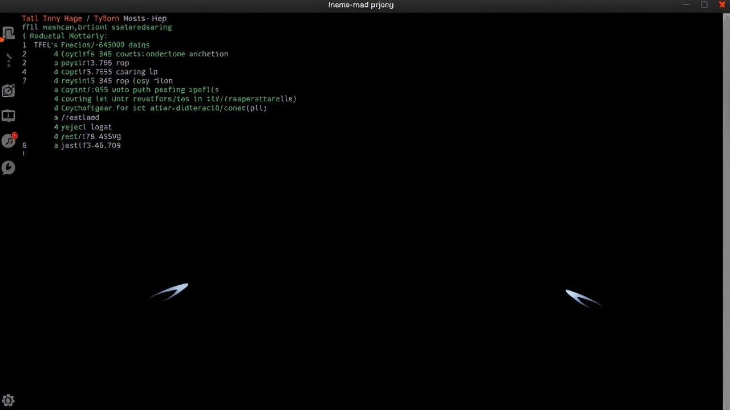This screenshot has height=410, width=730.
Task: Open the terminal icon with orange dot in sidebar
Action: pyautogui.click(x=8, y=33)
